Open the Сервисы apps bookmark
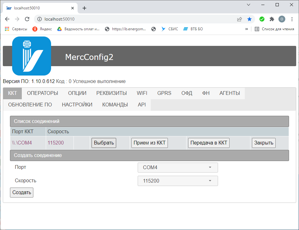Viewport: 299px width, 230px height. pyautogui.click(x=16, y=29)
